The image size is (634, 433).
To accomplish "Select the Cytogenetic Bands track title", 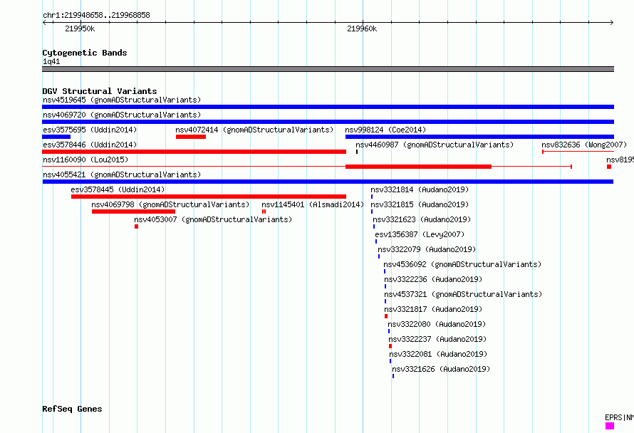I will pos(85,53).
